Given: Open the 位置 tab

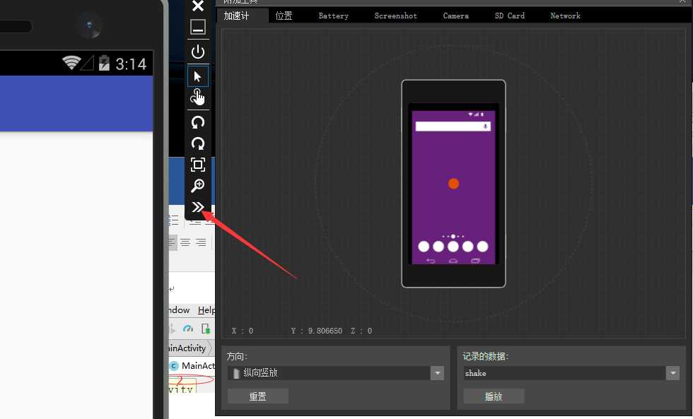Looking at the screenshot, I should coord(284,16).
